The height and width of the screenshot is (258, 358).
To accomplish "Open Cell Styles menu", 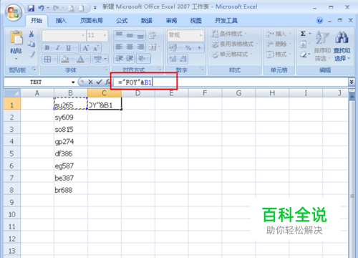I will (x=232, y=54).
